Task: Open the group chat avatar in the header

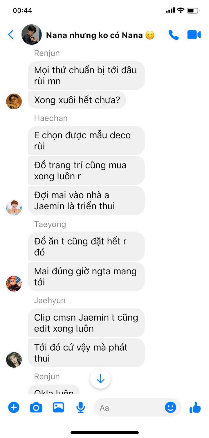Action: (32, 35)
